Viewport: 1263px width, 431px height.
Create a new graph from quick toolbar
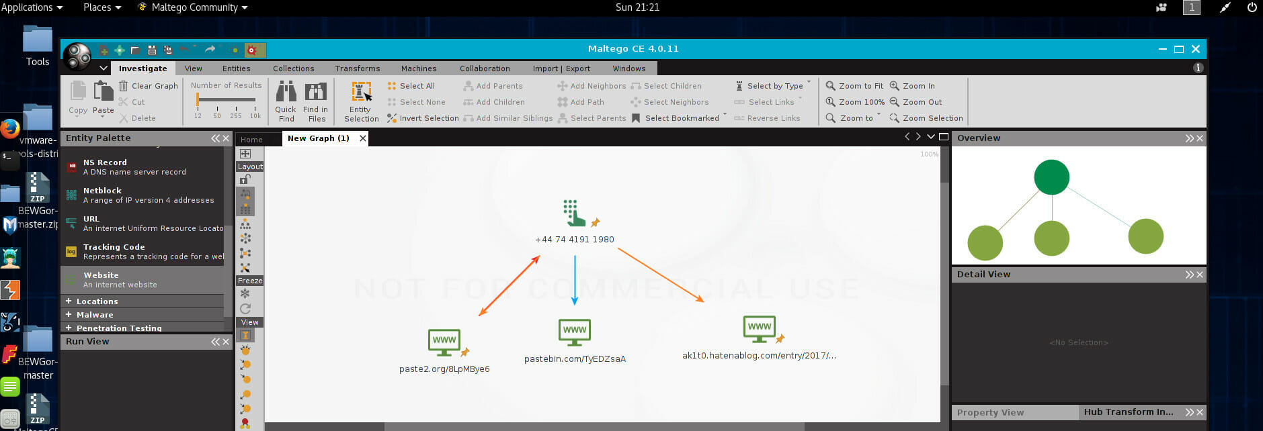coord(104,50)
